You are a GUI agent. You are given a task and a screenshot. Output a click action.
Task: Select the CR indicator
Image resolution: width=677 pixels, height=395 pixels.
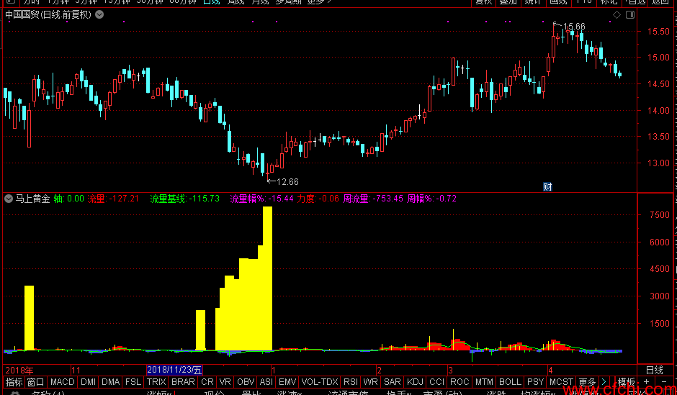point(207,381)
